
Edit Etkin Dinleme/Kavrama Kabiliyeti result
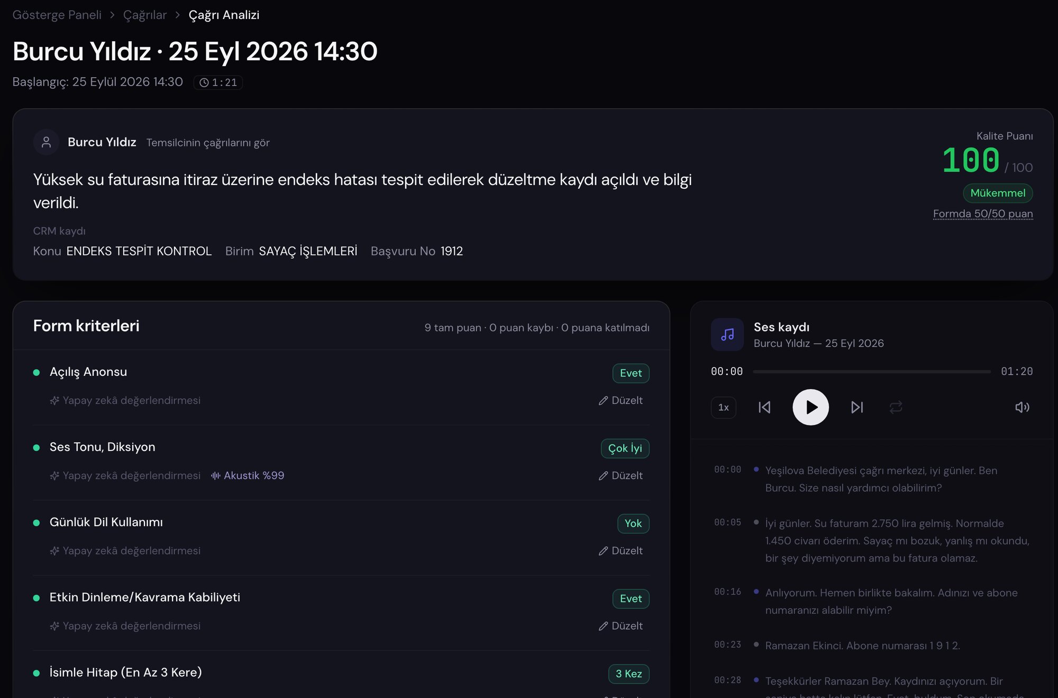(x=621, y=626)
